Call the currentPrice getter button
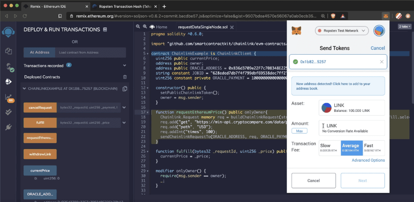Viewport: 414px width, 202px height. click(40, 170)
